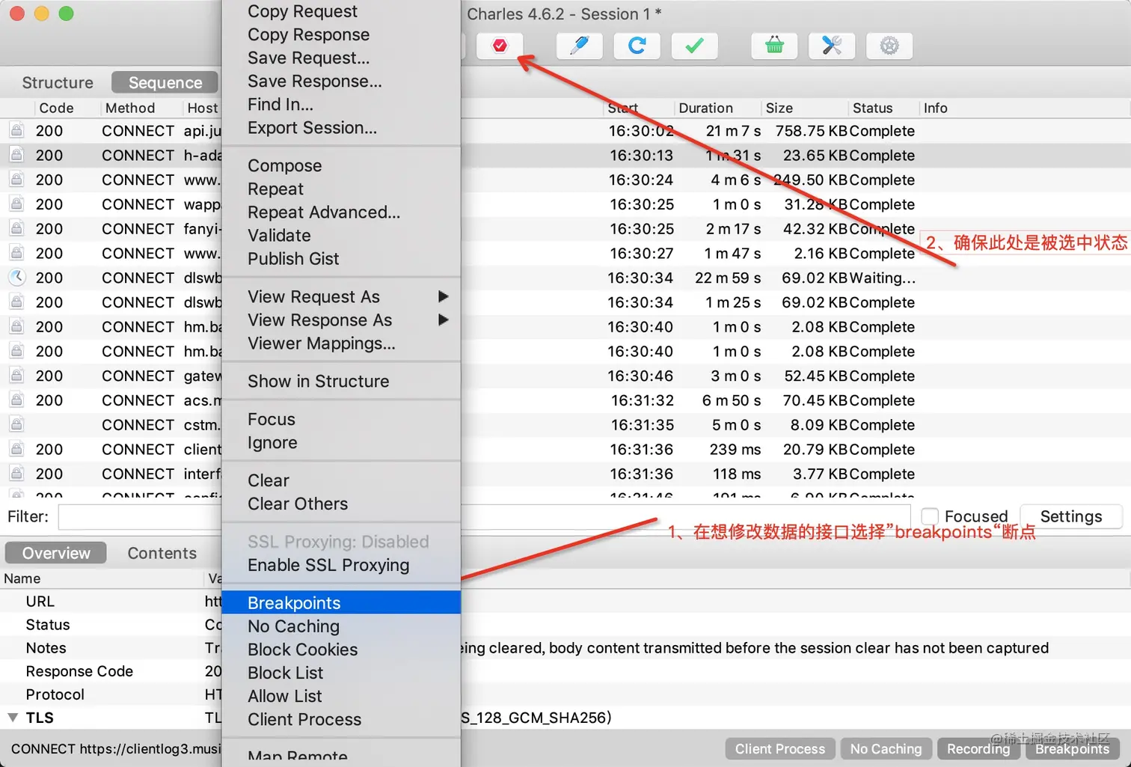Choose Repeat Advanced... menu item
This screenshot has width=1131, height=767.
[x=341, y=212]
